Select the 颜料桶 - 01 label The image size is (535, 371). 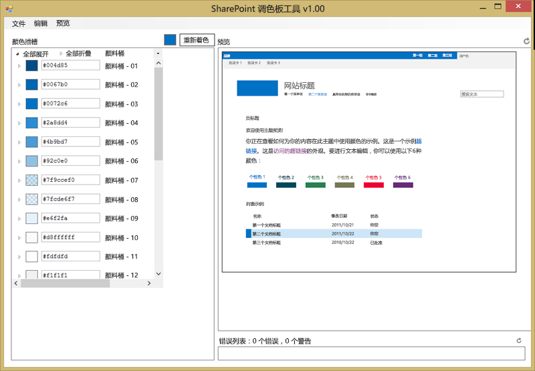122,66
